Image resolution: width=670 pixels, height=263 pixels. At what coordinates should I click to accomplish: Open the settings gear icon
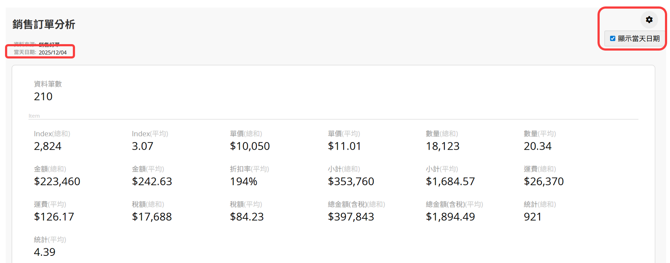click(649, 20)
